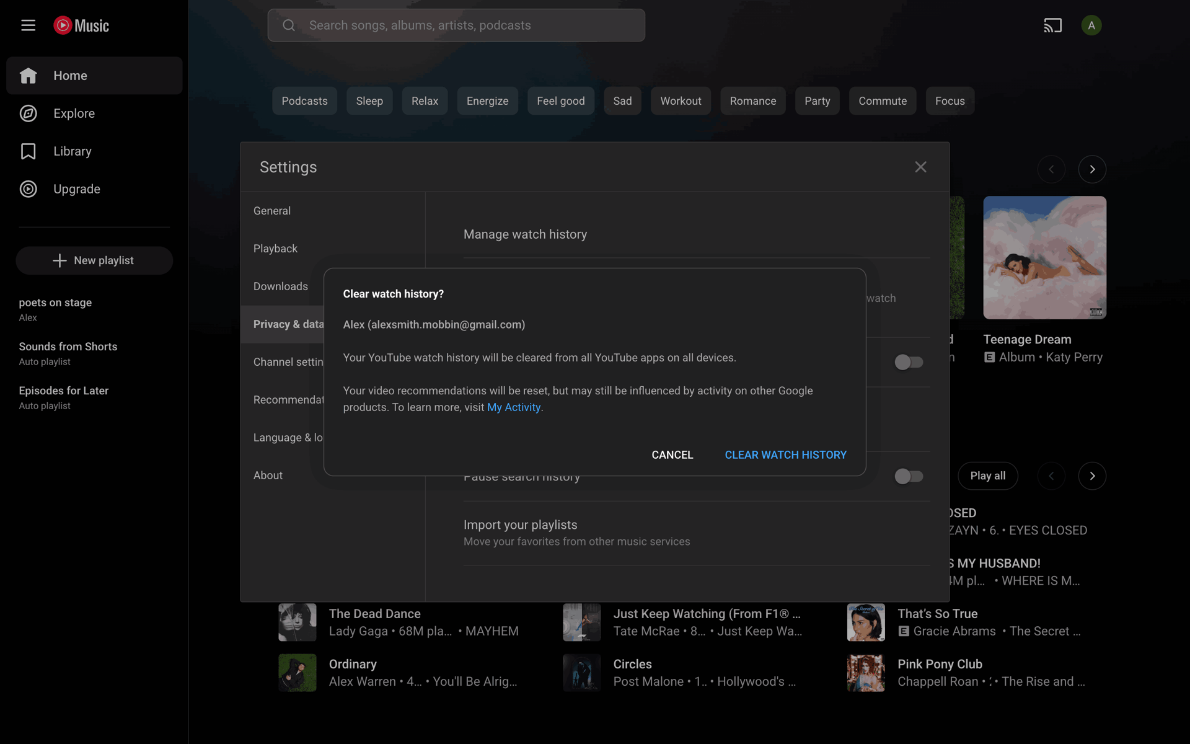This screenshot has height=744, width=1190.
Task: Open Explore from the sidebar
Action: coord(94,113)
